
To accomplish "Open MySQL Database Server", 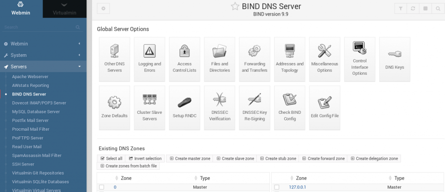I will [36, 112].
